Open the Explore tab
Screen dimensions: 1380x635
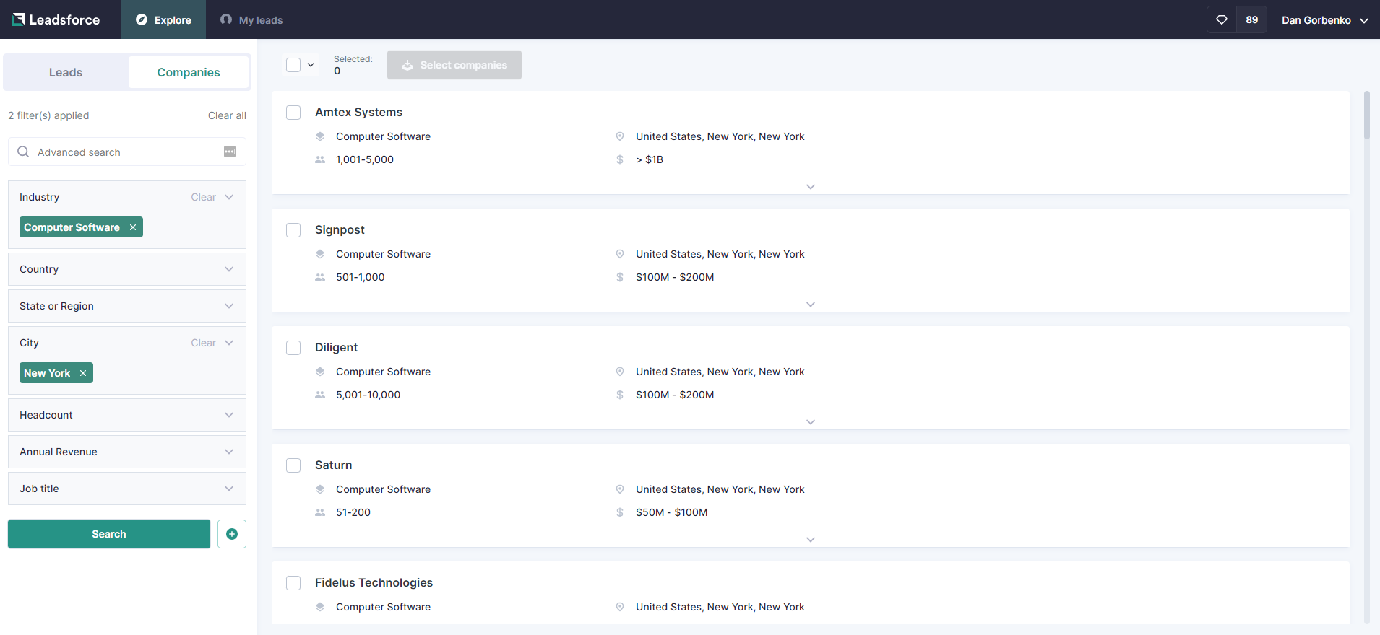[163, 19]
